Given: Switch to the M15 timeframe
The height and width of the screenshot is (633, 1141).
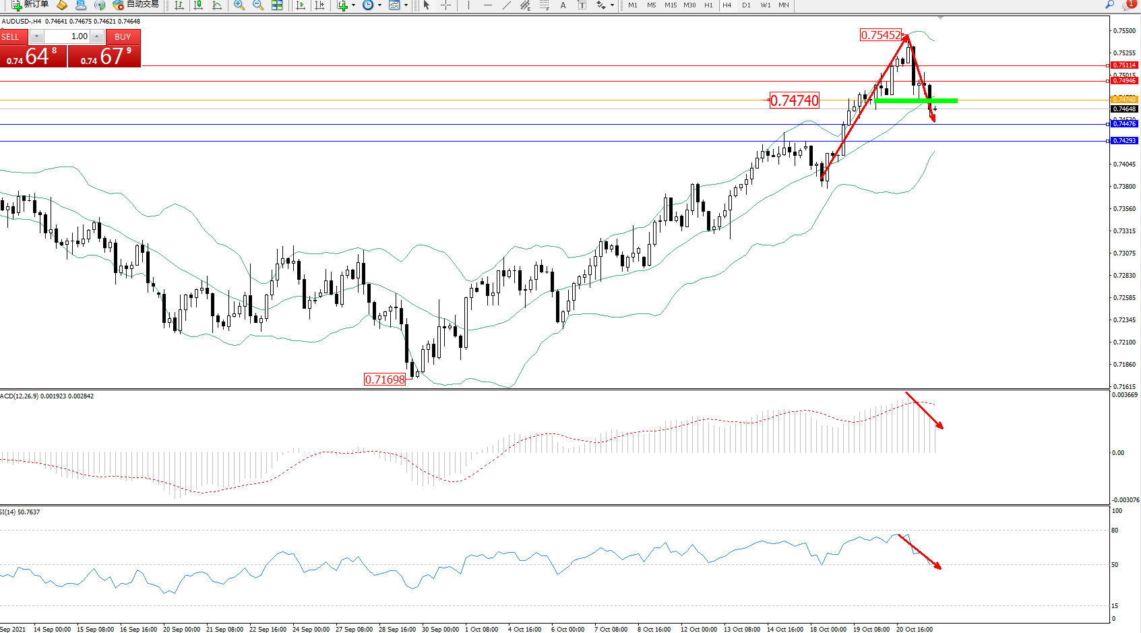Looking at the screenshot, I should [x=670, y=5].
